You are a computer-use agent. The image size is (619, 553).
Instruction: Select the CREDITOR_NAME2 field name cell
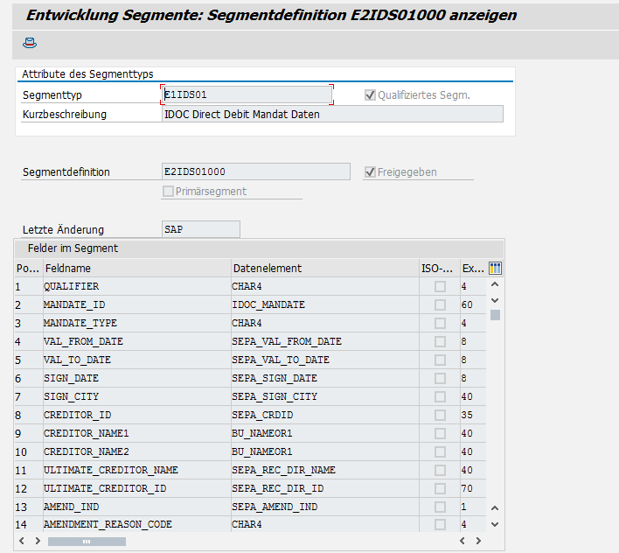pos(136,451)
